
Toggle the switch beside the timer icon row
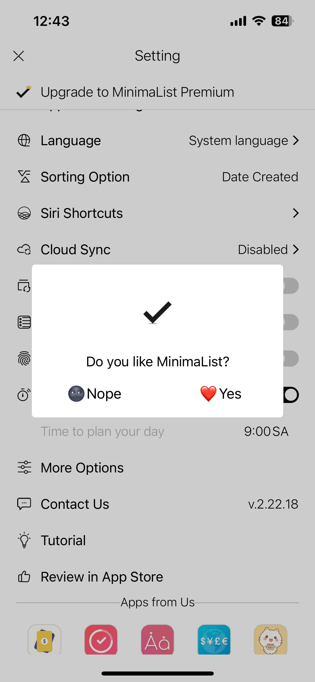tap(291, 395)
